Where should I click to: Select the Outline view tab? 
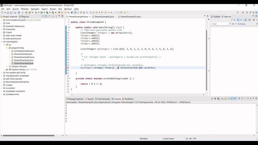point(215,17)
